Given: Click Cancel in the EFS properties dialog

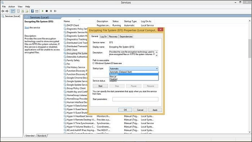Looking at the screenshot, I should pyautogui.click(x=140, y=110).
